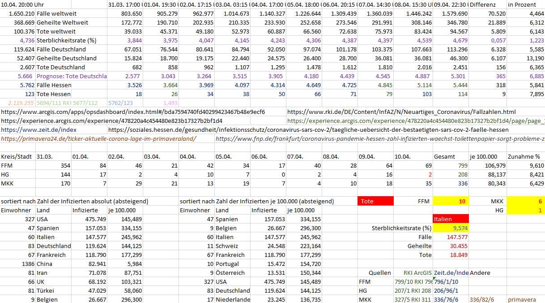Click the 'Geheilte Deutschland' label cell
The width and height of the screenshot is (545, 303).
click(x=67, y=58)
